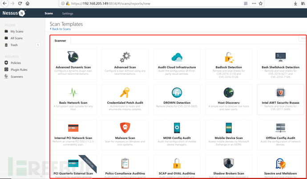Click the template search field
The image size is (307, 179).
point(302,38)
